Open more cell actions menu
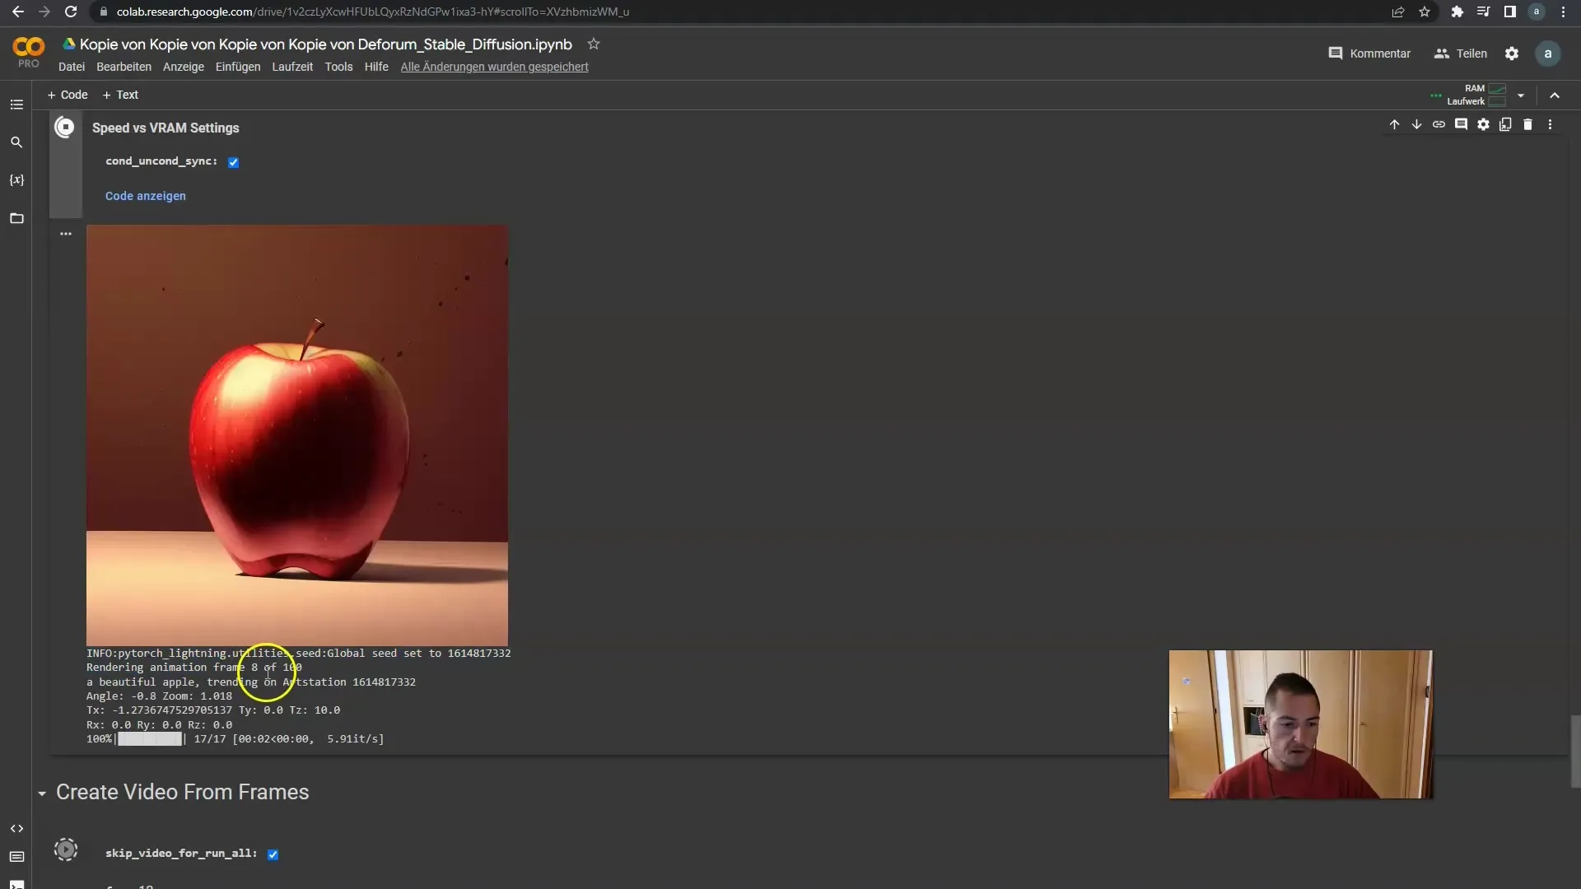 [1550, 124]
